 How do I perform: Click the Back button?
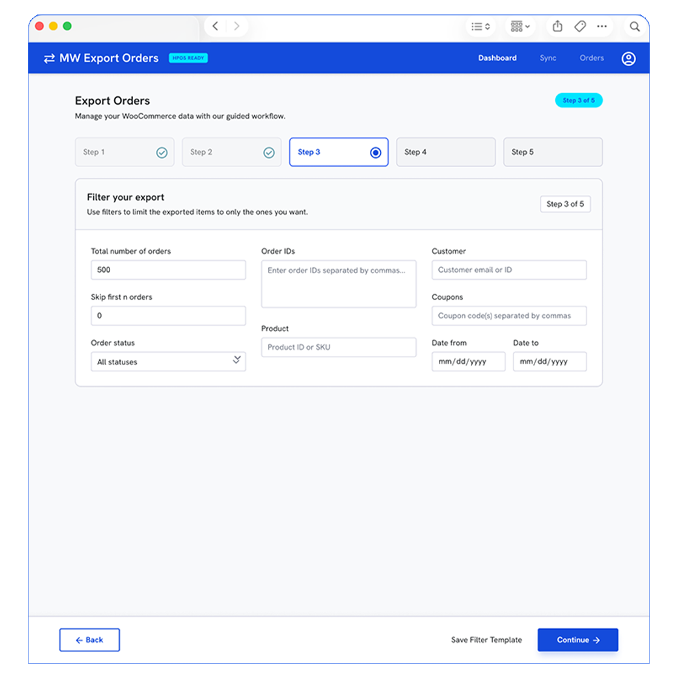[90, 640]
